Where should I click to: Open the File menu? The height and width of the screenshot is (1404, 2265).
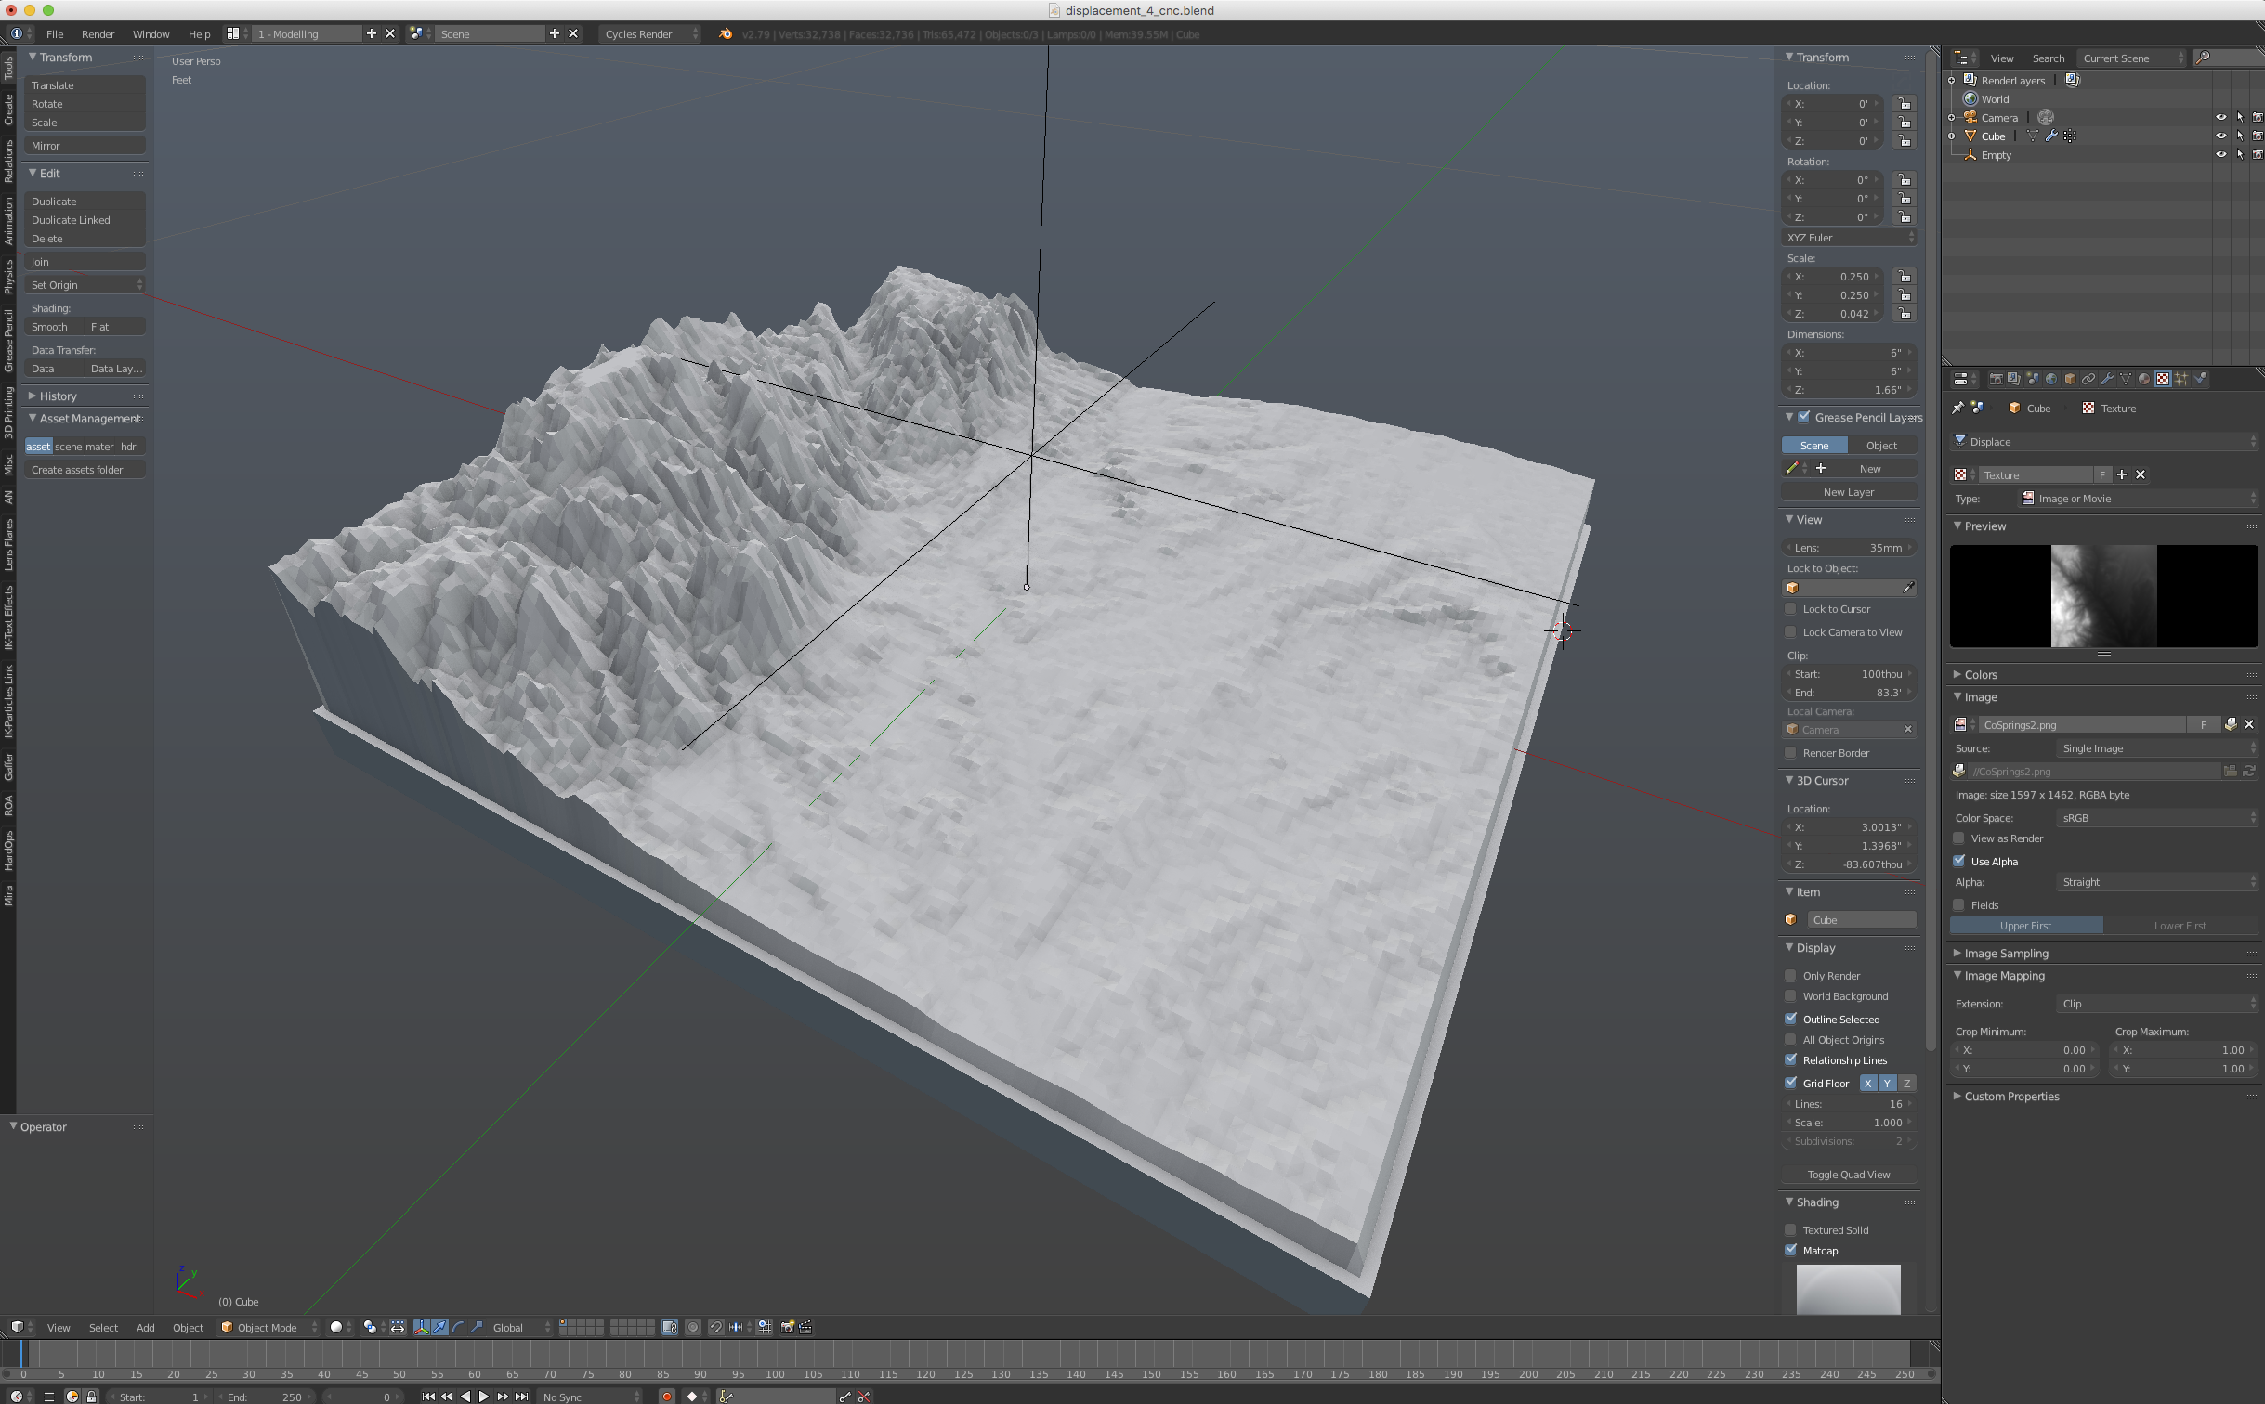[55, 34]
